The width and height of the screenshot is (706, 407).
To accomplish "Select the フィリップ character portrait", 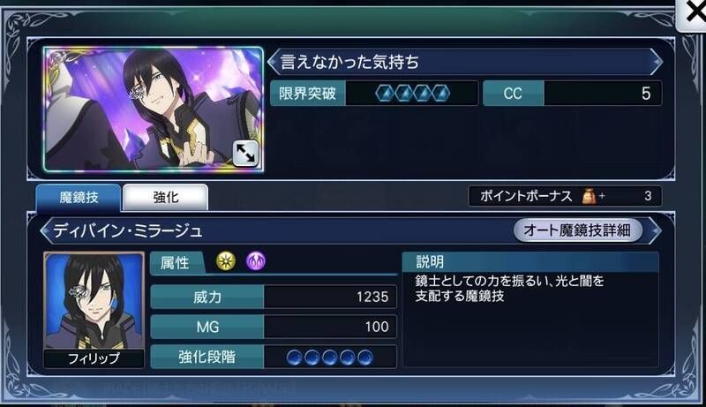I will click(94, 310).
